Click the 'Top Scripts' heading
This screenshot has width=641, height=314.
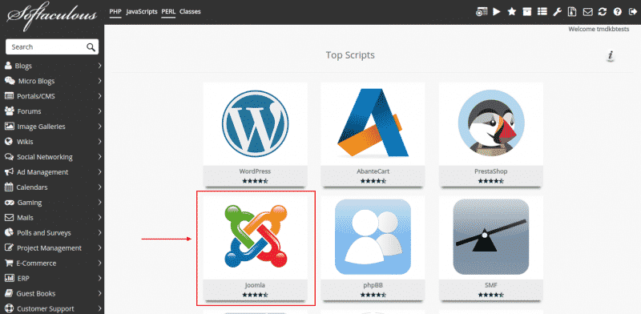(350, 55)
